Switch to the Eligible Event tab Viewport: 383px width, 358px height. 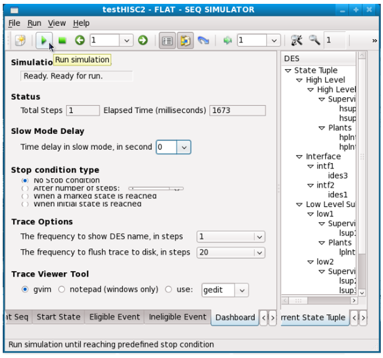(x=115, y=317)
